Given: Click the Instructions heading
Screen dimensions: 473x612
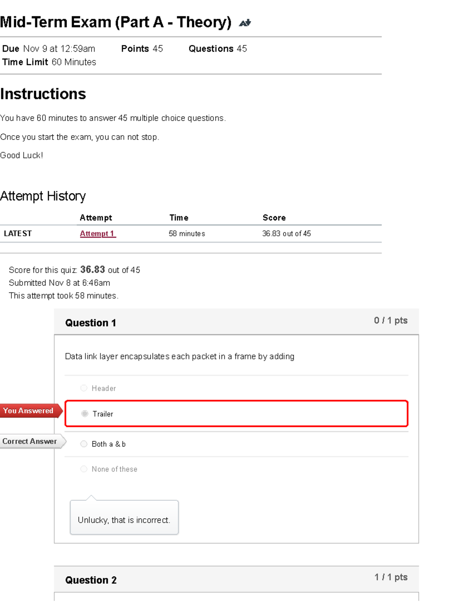Looking at the screenshot, I should pyautogui.click(x=43, y=94).
